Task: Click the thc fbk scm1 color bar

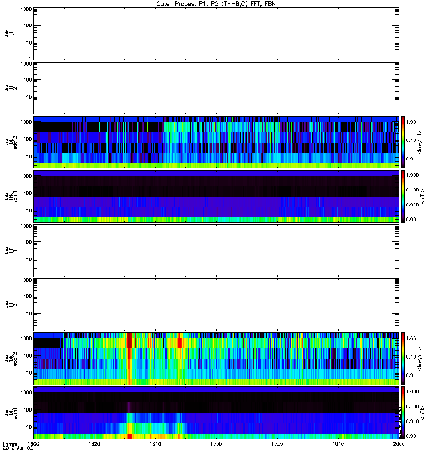Action: [403, 413]
